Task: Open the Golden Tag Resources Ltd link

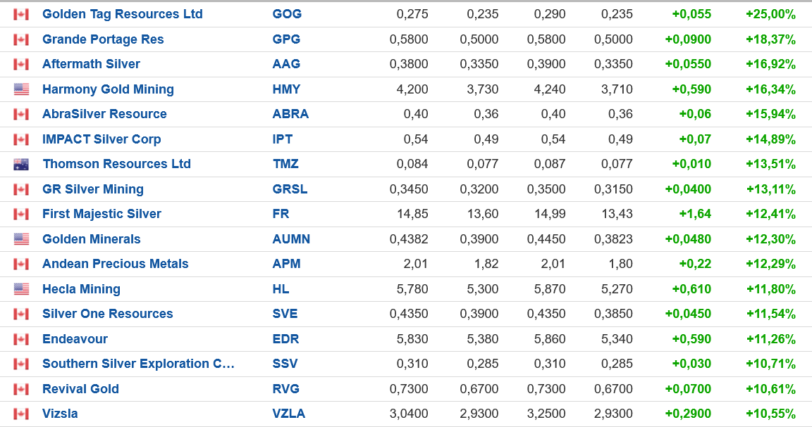Action: click(x=122, y=14)
